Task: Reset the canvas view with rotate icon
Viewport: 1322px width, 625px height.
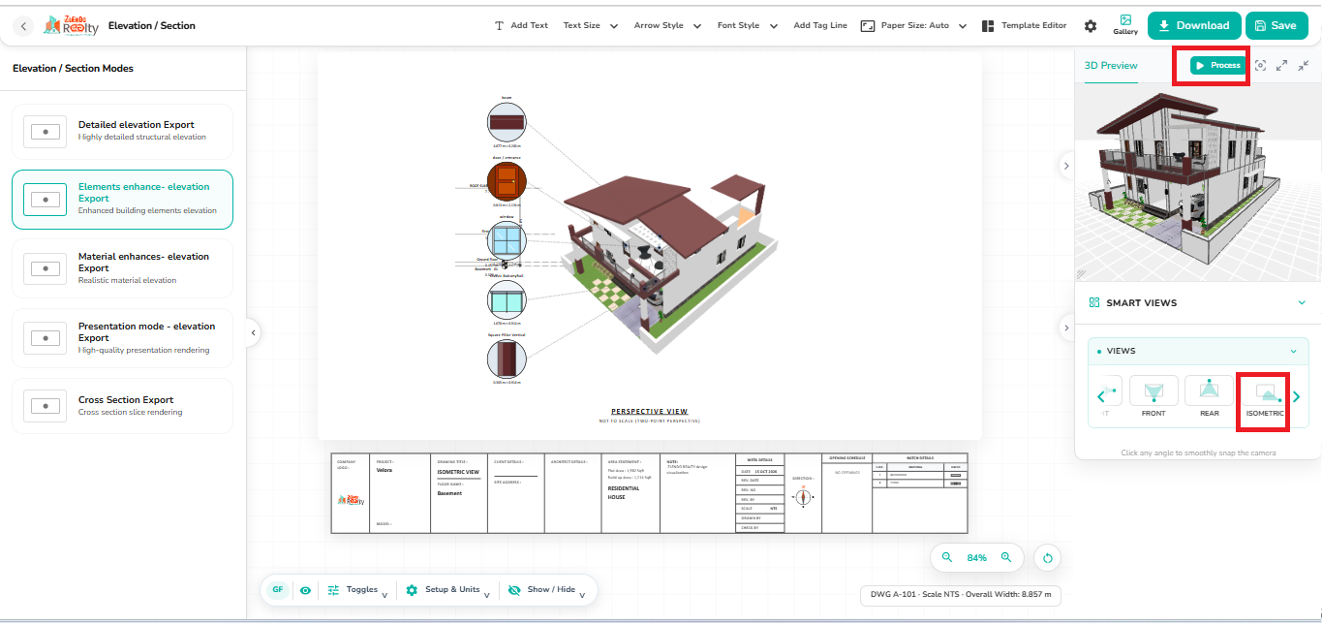Action: (x=1047, y=558)
